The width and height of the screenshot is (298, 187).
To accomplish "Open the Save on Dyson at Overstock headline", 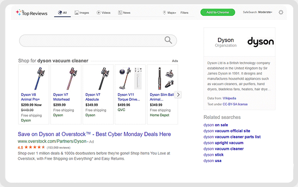I will point(94,134).
